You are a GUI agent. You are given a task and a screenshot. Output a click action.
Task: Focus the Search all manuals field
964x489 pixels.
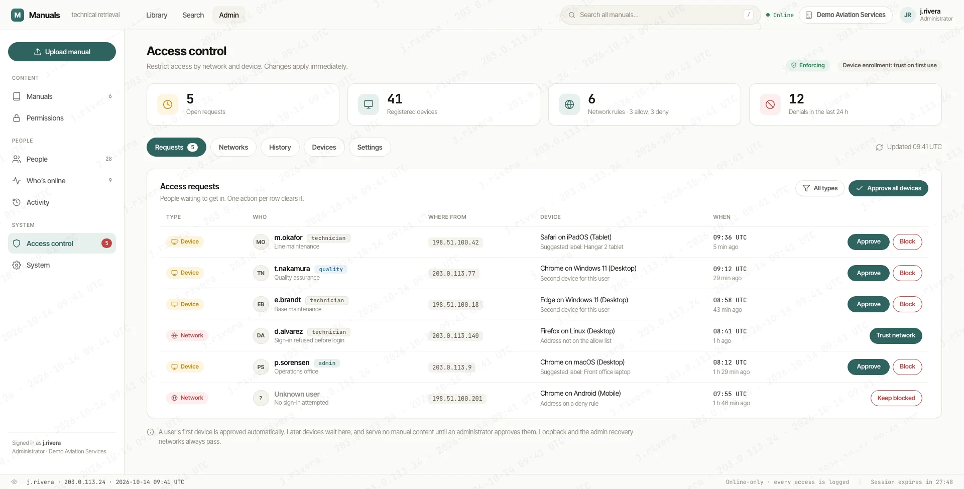[660, 15]
